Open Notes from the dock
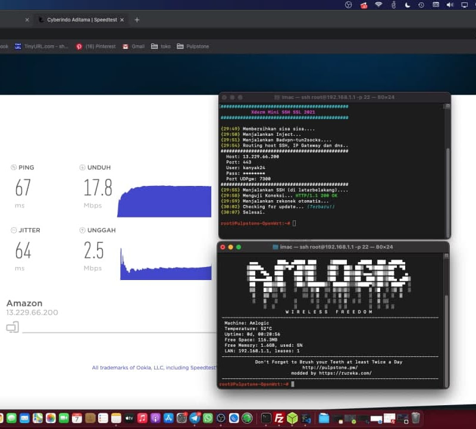The width and height of the screenshot is (476, 429). tap(116, 418)
